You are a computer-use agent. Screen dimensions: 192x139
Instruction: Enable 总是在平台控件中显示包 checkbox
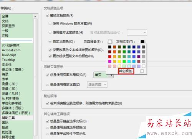click(48, 134)
